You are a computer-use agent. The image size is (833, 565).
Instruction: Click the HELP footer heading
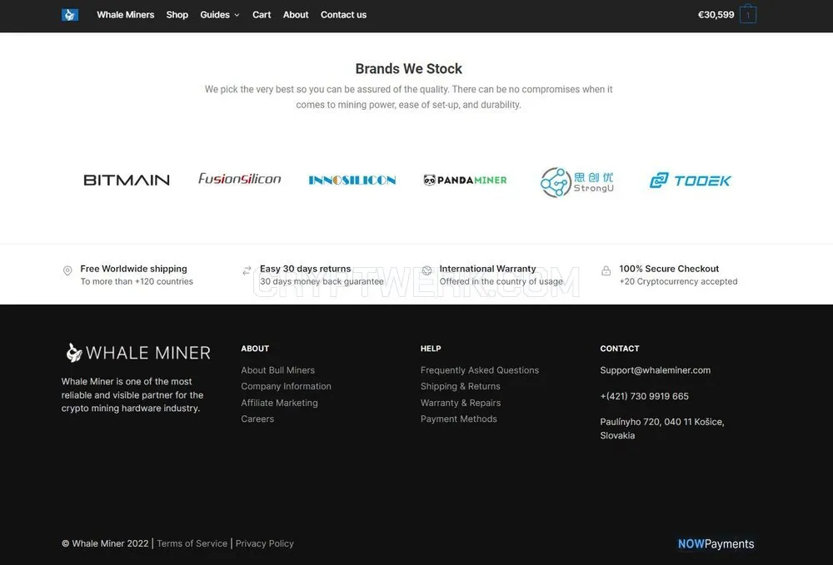(x=431, y=349)
